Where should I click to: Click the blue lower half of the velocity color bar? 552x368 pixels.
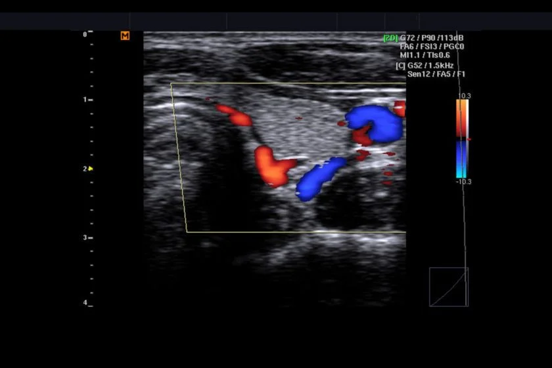click(461, 159)
